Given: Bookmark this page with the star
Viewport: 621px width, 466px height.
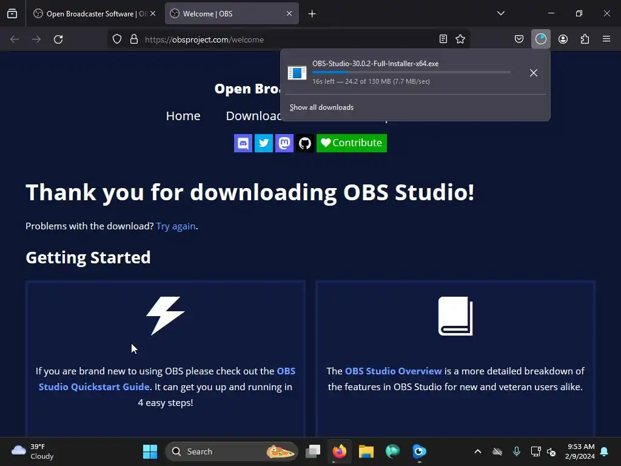Looking at the screenshot, I should click(460, 39).
